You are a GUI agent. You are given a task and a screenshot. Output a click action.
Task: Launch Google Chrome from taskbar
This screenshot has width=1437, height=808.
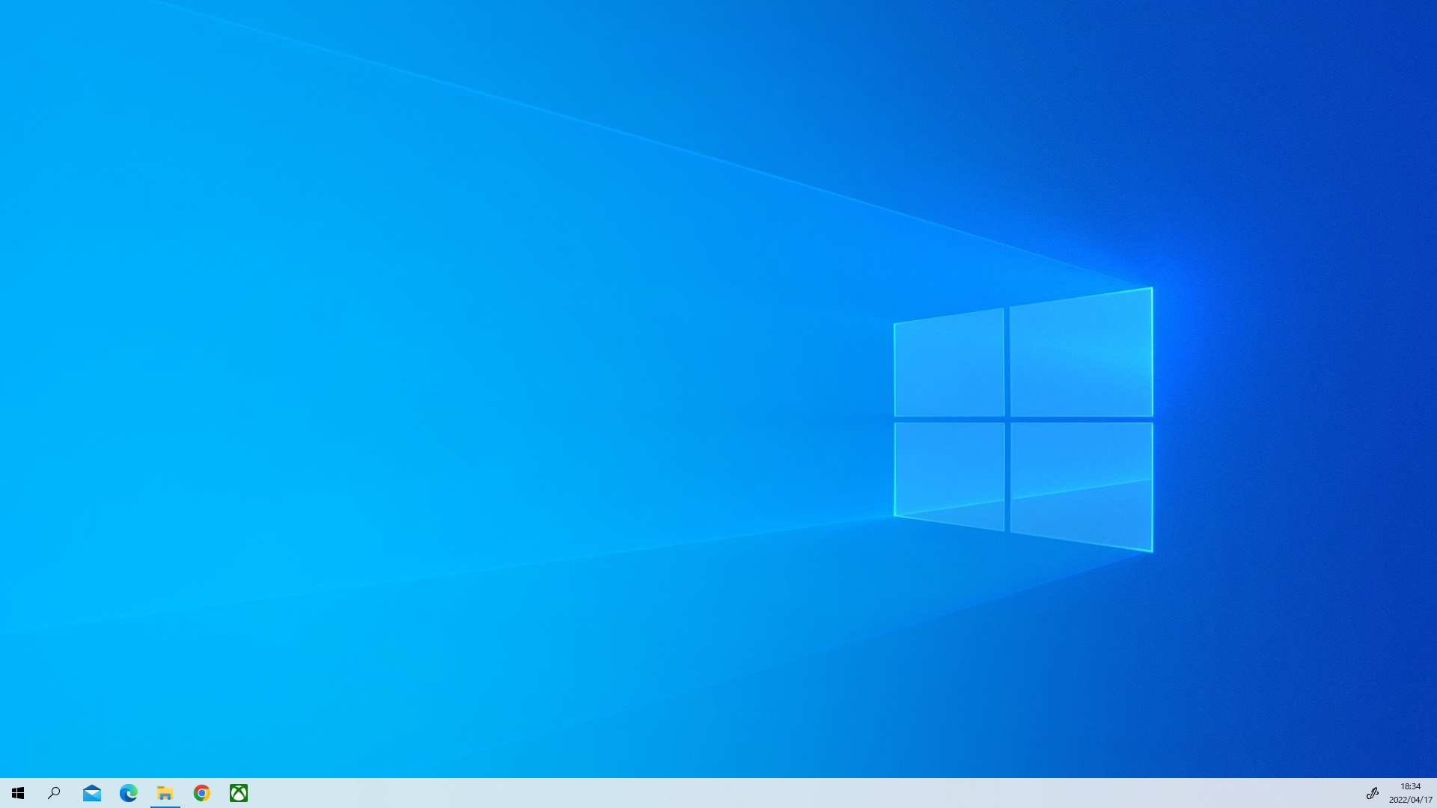(x=202, y=793)
